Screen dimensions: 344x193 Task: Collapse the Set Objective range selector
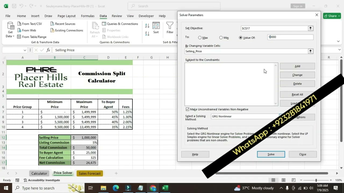(310, 28)
